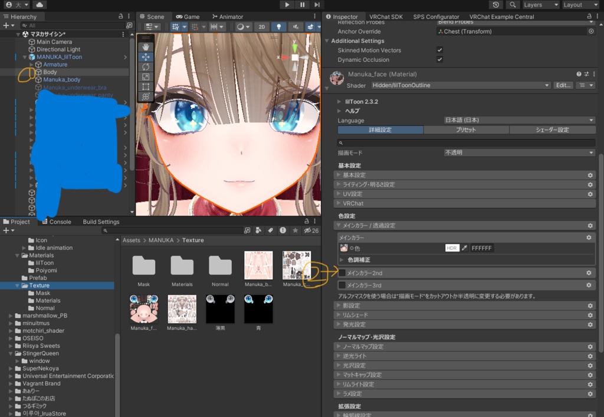The height and width of the screenshot is (417, 604).
Task: Open the SPS Configurator tab
Action: pyautogui.click(x=436, y=16)
